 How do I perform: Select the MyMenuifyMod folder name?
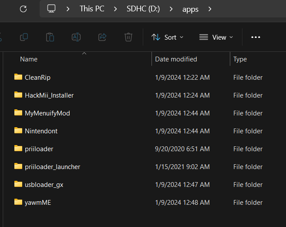[47, 113]
